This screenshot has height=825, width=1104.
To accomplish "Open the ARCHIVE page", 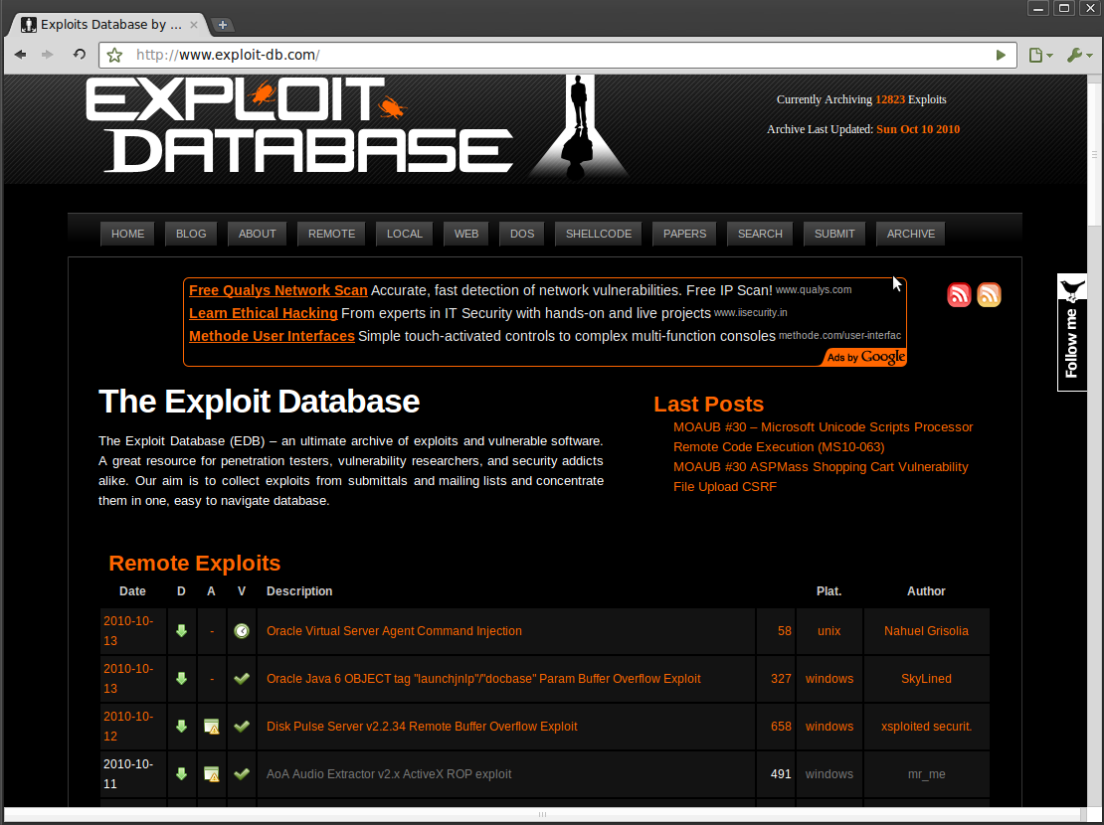I will pyautogui.click(x=910, y=234).
